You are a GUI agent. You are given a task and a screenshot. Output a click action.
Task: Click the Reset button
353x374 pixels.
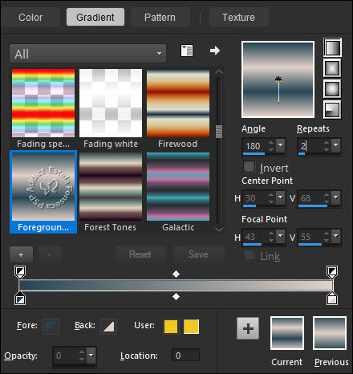point(140,254)
